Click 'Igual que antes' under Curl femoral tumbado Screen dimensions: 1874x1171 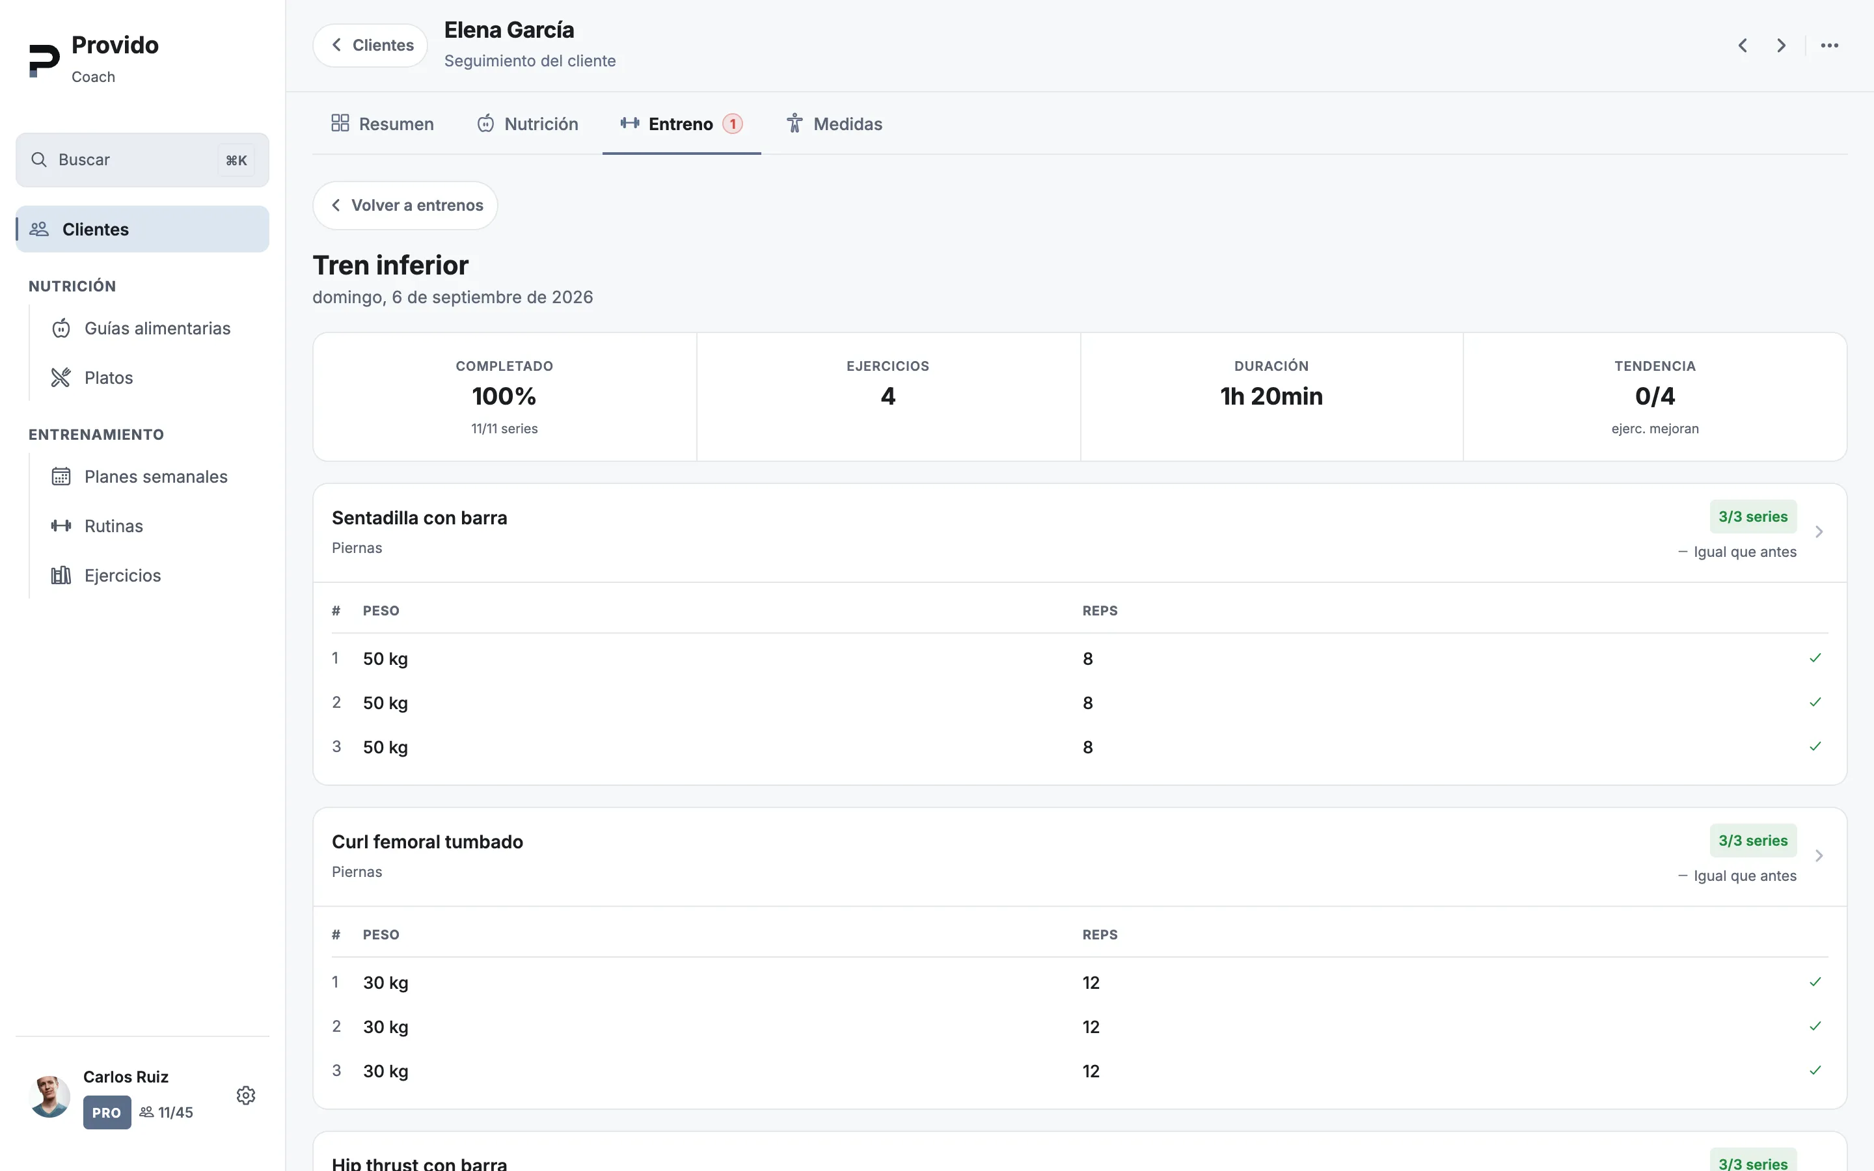click(1745, 875)
